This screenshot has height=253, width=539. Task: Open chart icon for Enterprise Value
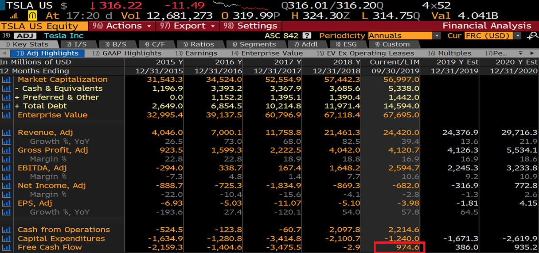click(6, 115)
